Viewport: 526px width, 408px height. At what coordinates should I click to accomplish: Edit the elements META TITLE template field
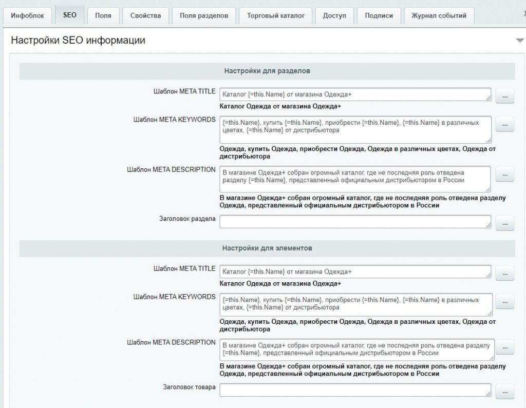tap(355, 271)
